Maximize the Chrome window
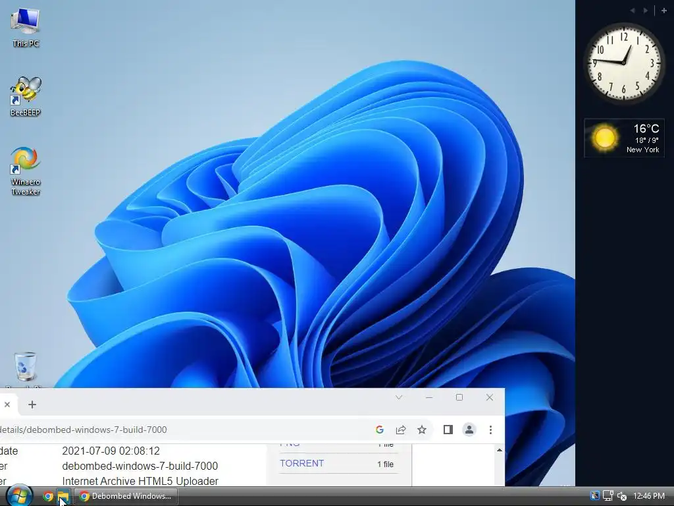Viewport: 674px width, 506px height. pos(459,397)
